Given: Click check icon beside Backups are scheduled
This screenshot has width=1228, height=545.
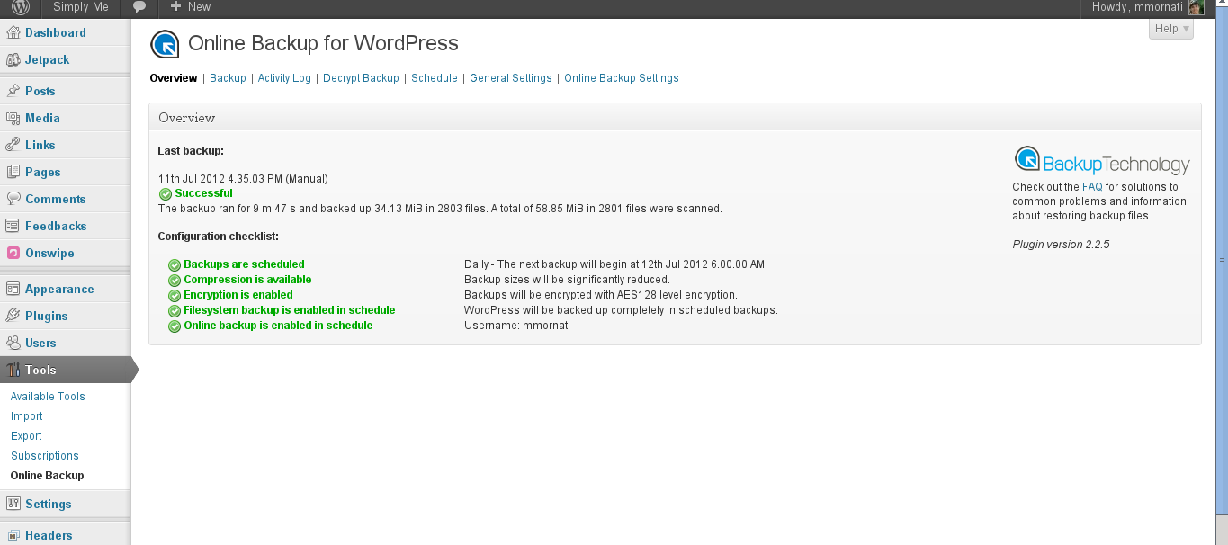Looking at the screenshot, I should [175, 264].
